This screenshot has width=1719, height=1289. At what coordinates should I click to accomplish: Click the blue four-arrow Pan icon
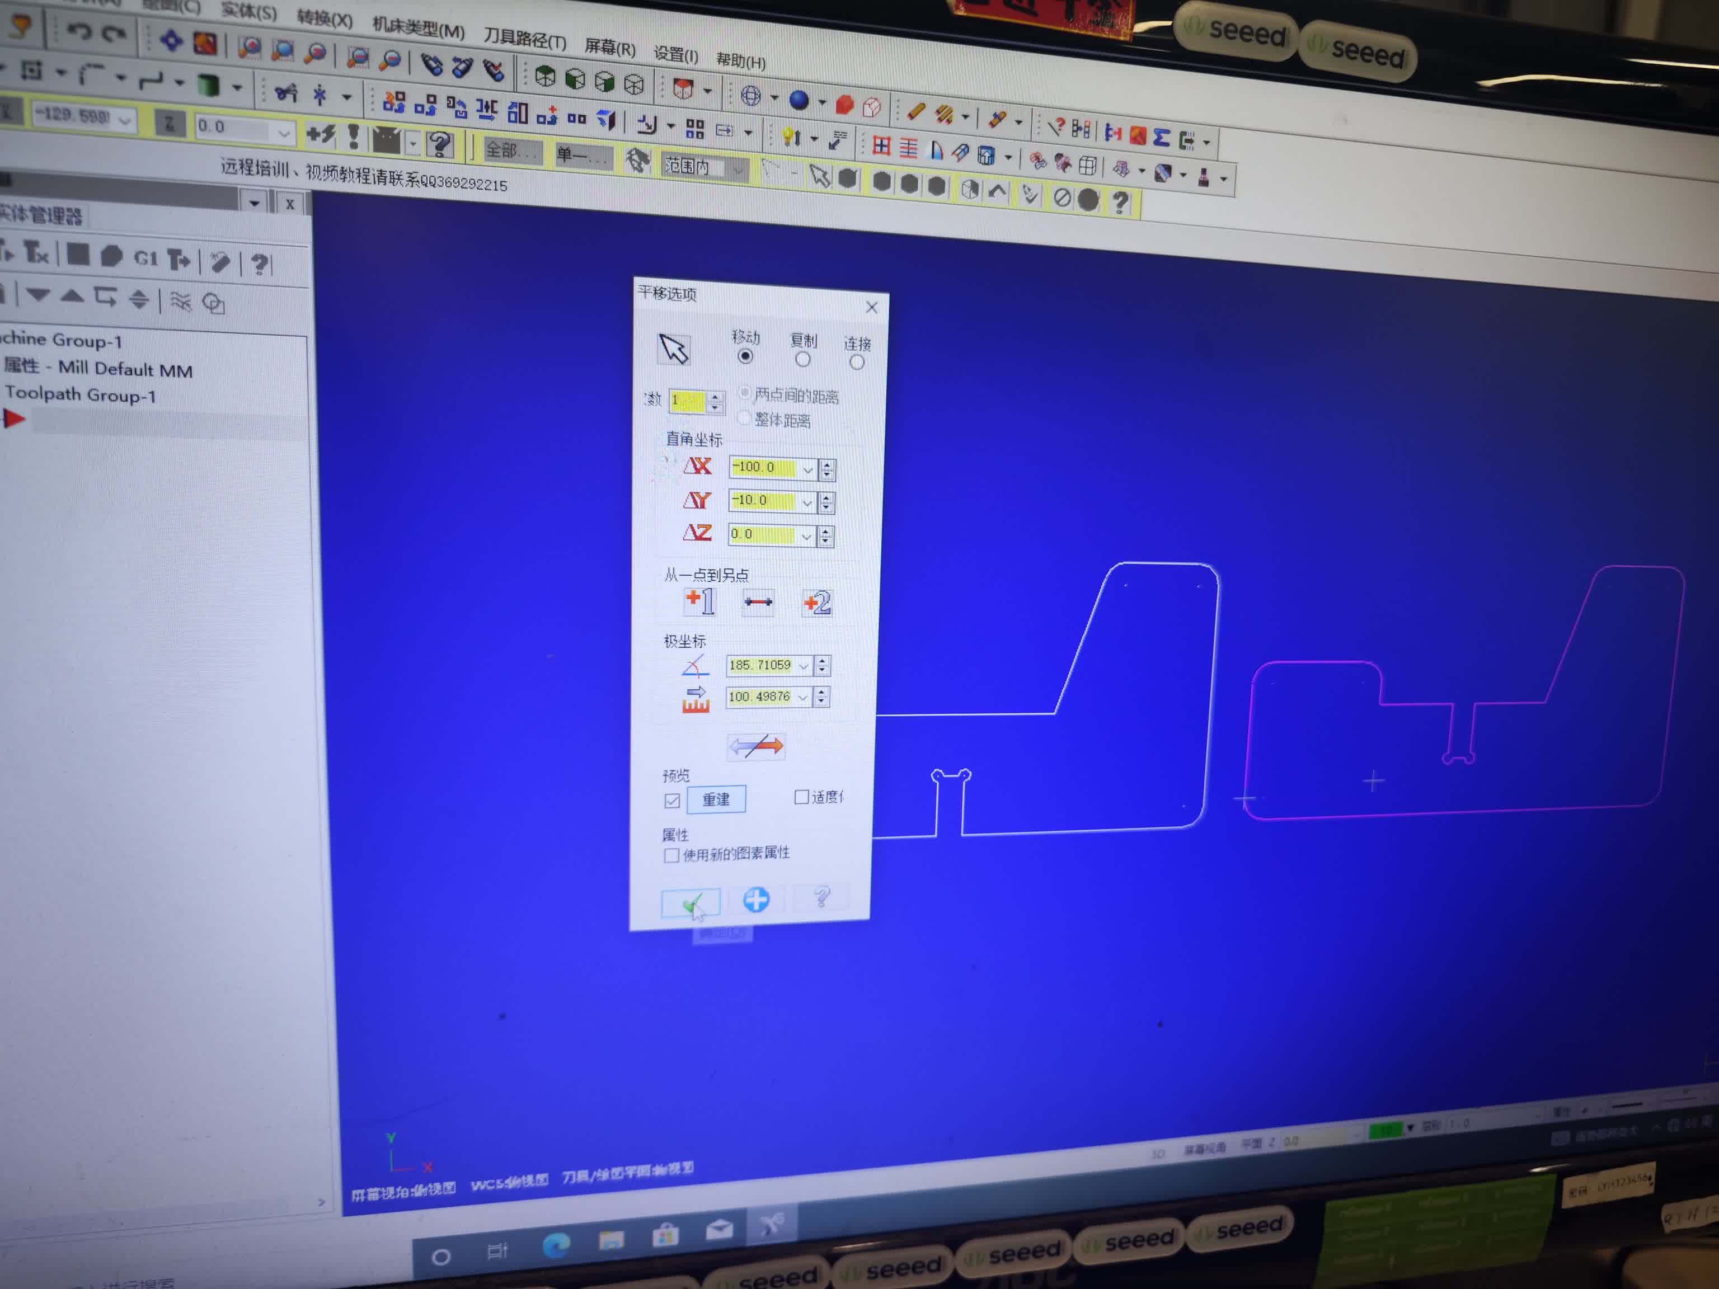point(171,40)
